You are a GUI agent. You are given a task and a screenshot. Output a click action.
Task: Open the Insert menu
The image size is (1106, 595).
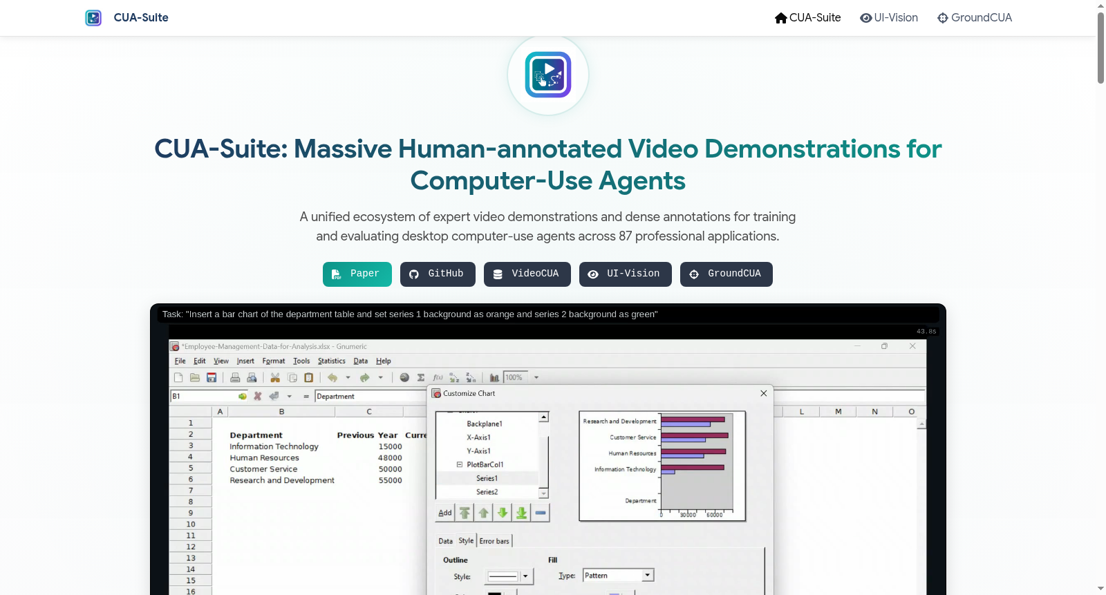tap(245, 361)
